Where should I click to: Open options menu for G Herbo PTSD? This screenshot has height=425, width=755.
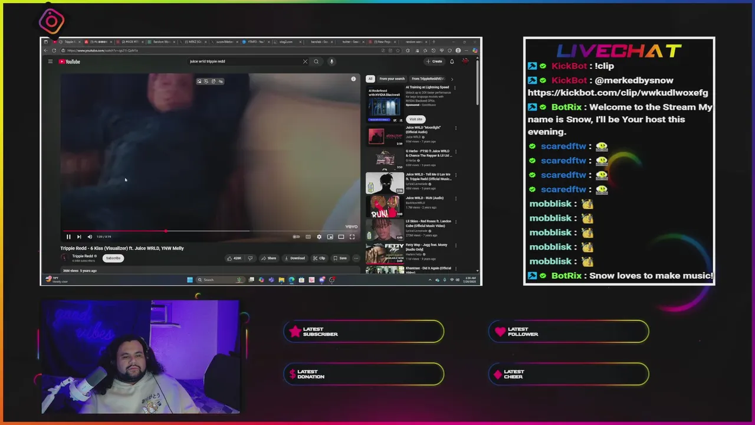tap(455, 151)
